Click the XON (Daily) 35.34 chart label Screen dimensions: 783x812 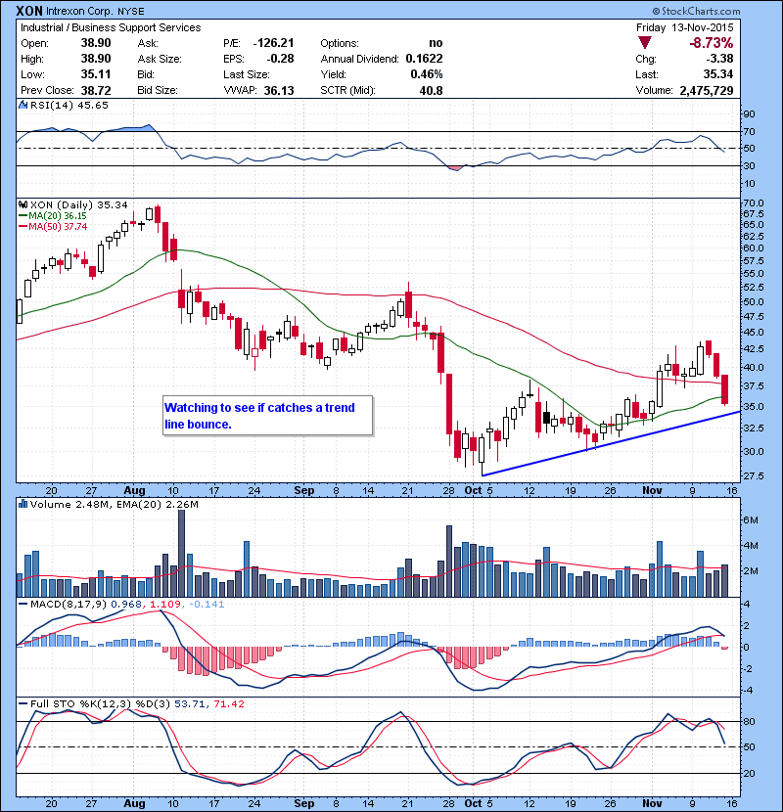[78, 205]
